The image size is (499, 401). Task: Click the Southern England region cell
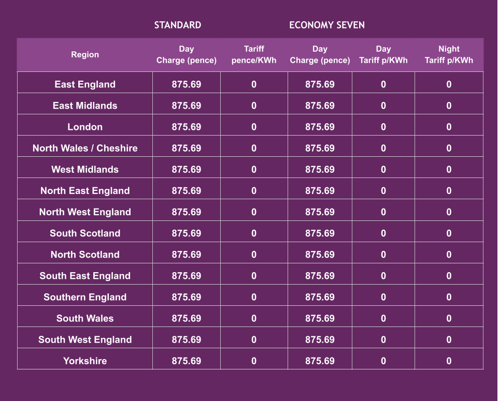point(85,297)
